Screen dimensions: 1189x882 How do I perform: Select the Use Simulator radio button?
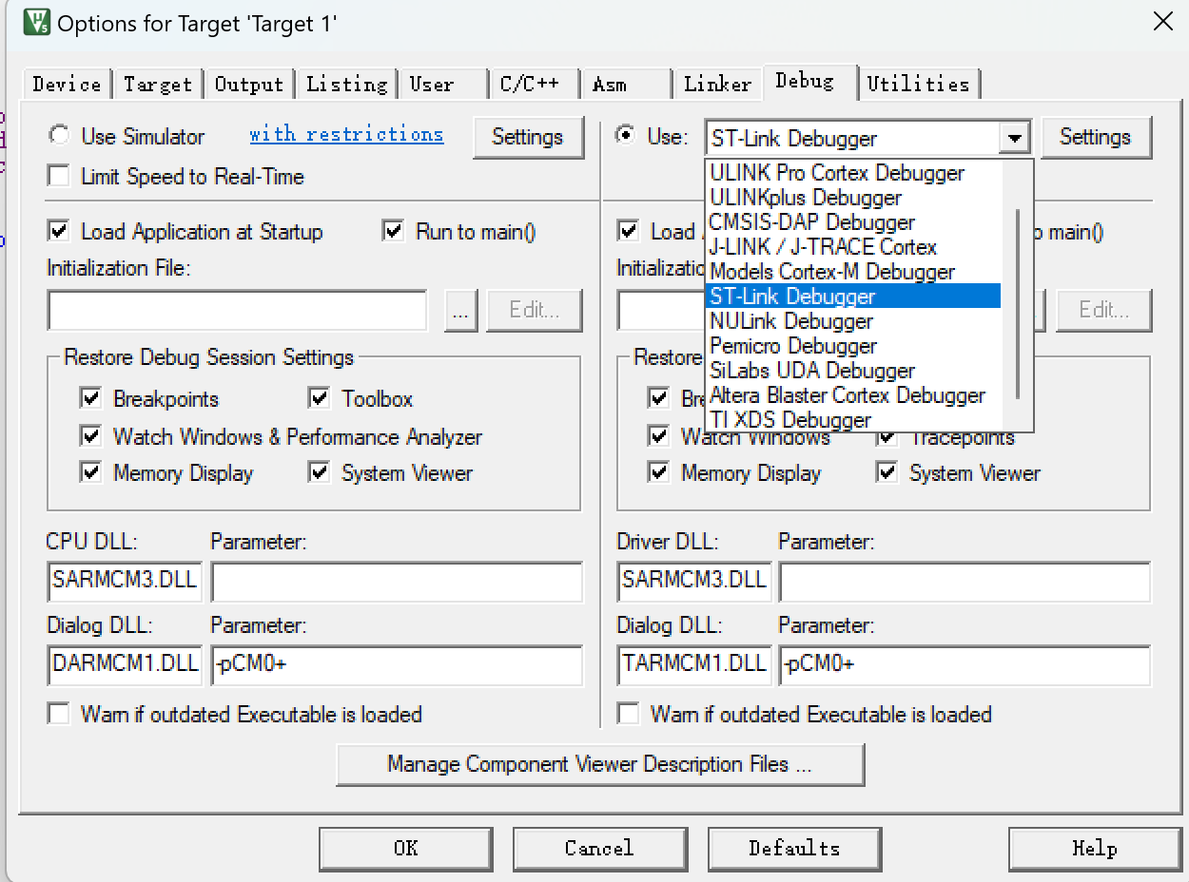point(60,136)
